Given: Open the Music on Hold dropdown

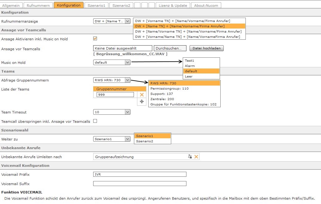Looking at the screenshot, I should pos(112,62).
